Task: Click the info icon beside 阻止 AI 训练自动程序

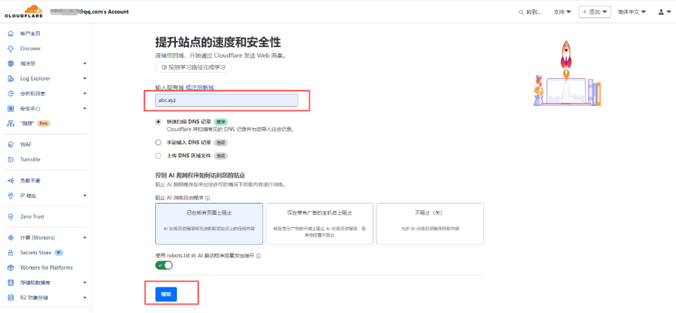Action: coord(208,198)
